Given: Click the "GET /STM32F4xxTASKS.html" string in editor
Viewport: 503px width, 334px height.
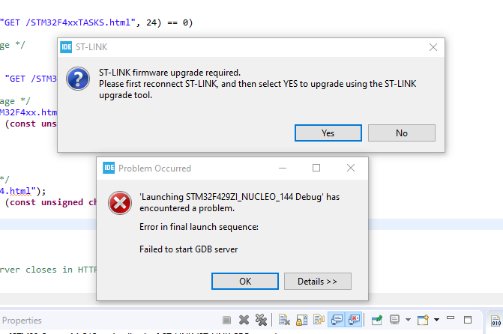Looking at the screenshot, I should [67, 22].
